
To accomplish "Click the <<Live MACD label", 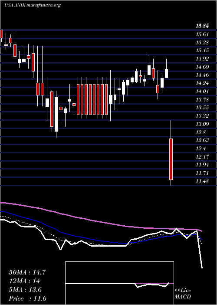I will pos(183,293).
